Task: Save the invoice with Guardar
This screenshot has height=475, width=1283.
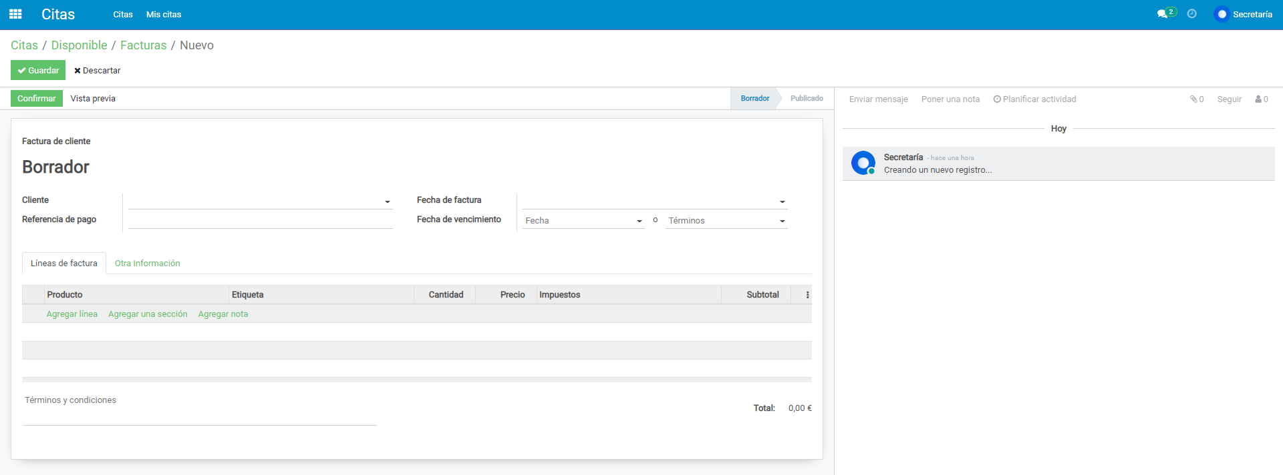Action: 38,71
